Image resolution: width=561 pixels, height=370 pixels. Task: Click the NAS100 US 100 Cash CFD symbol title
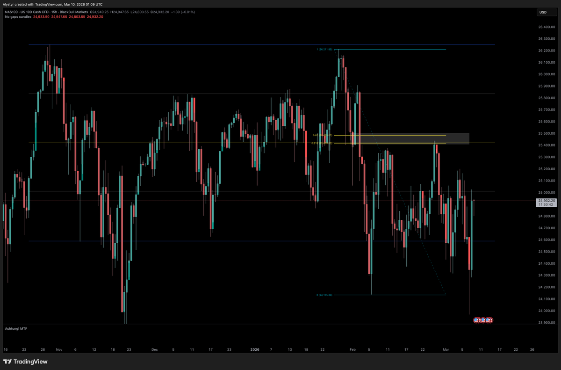(47, 11)
